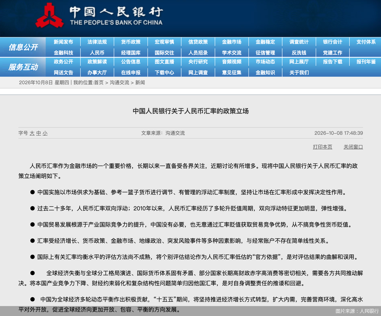Go to 关于我们 page
This screenshot has height=316, width=381.
[x=299, y=73]
